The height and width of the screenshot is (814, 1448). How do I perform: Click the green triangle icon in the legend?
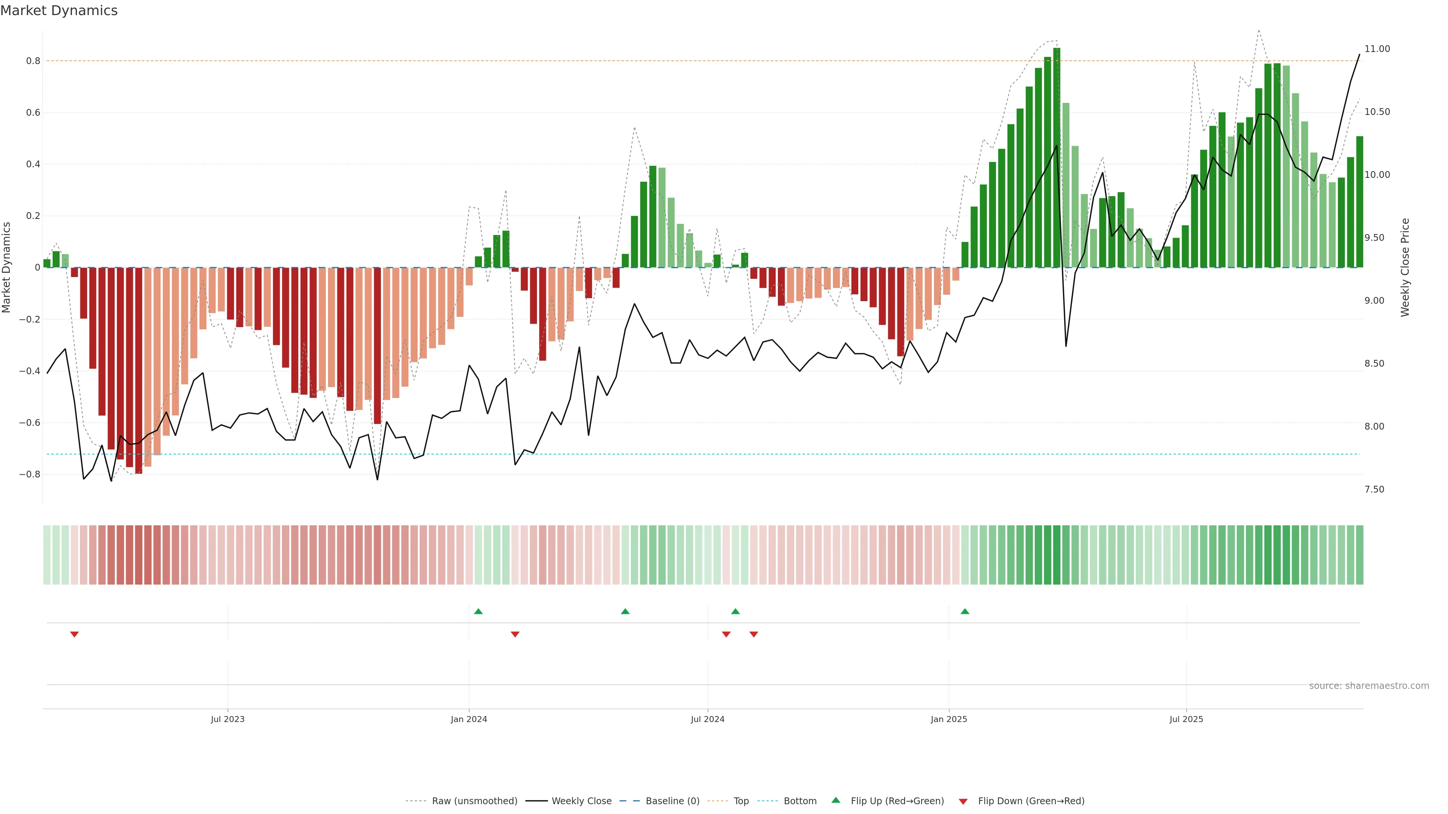pos(836,800)
